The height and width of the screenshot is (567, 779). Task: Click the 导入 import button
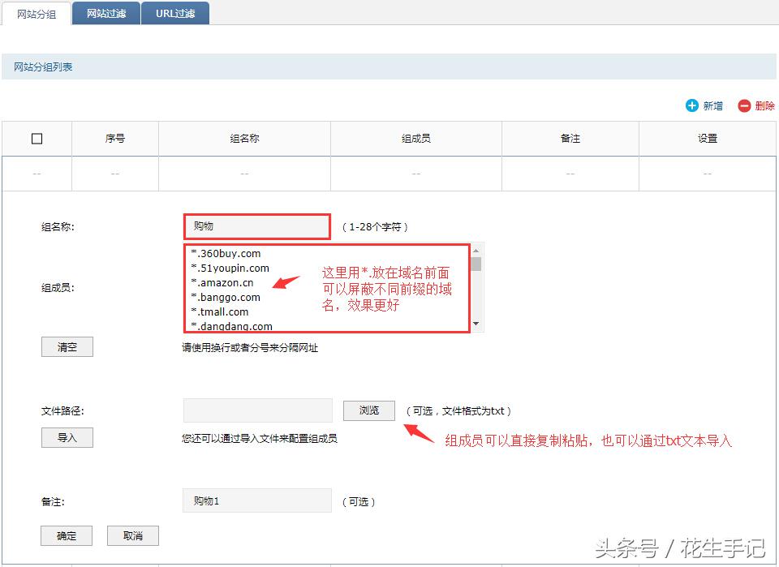(67, 437)
